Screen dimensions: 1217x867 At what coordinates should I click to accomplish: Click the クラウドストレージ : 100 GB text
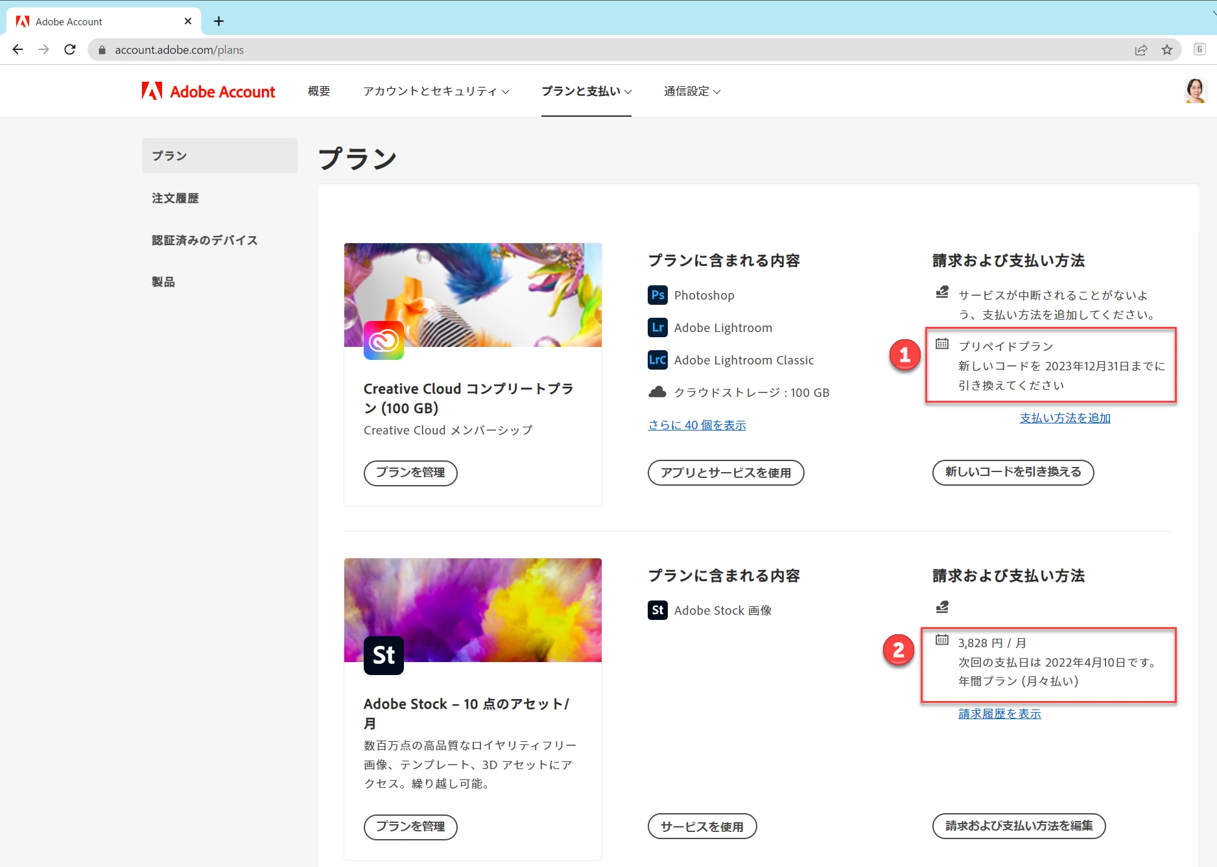751,392
